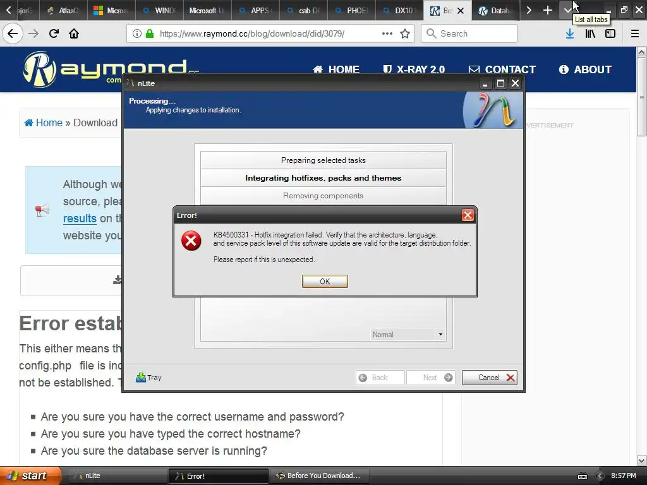Switch to the PHOE tab
Viewport: 647px width, 485px height.
(351, 10)
